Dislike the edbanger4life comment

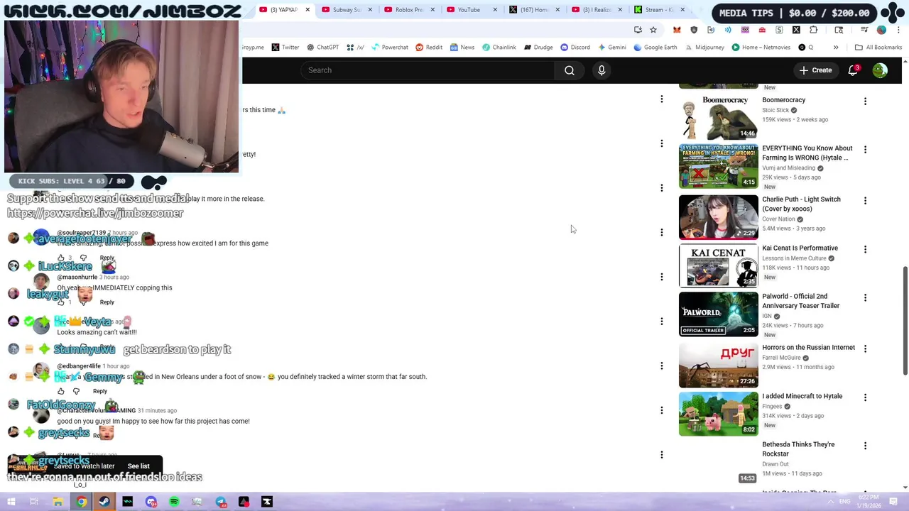(77, 391)
